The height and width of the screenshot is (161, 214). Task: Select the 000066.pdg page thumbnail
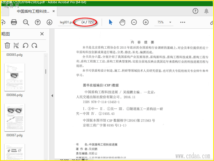point(15,77)
